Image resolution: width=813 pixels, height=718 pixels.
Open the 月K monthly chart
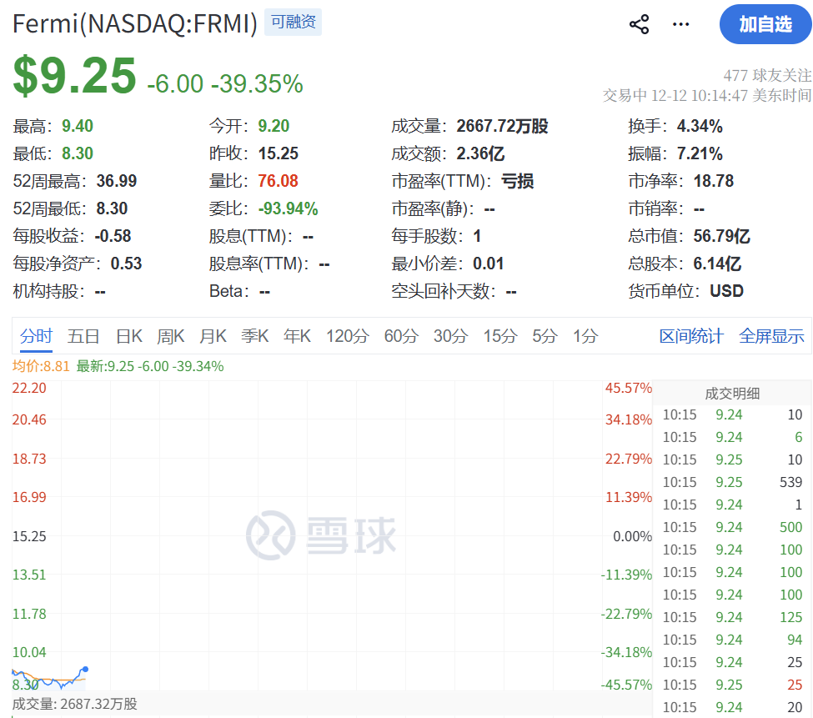pyautogui.click(x=213, y=336)
